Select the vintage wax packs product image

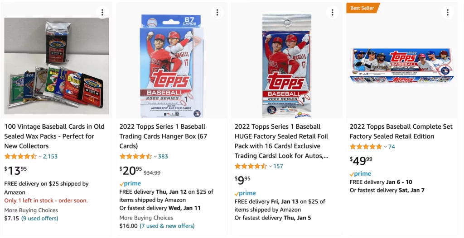pyautogui.click(x=57, y=66)
